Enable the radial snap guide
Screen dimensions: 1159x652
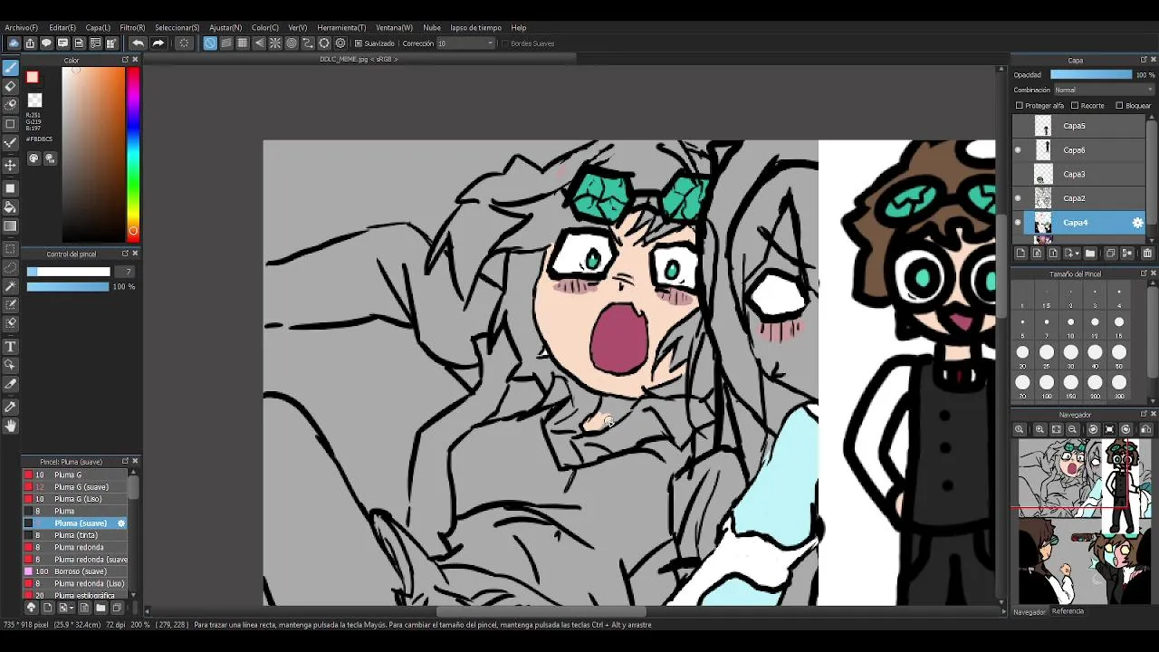[x=275, y=43]
